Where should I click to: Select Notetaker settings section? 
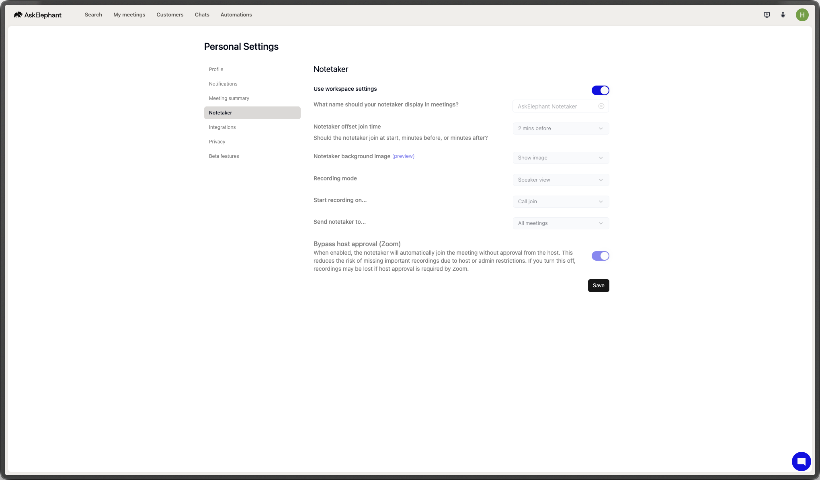[x=252, y=113]
